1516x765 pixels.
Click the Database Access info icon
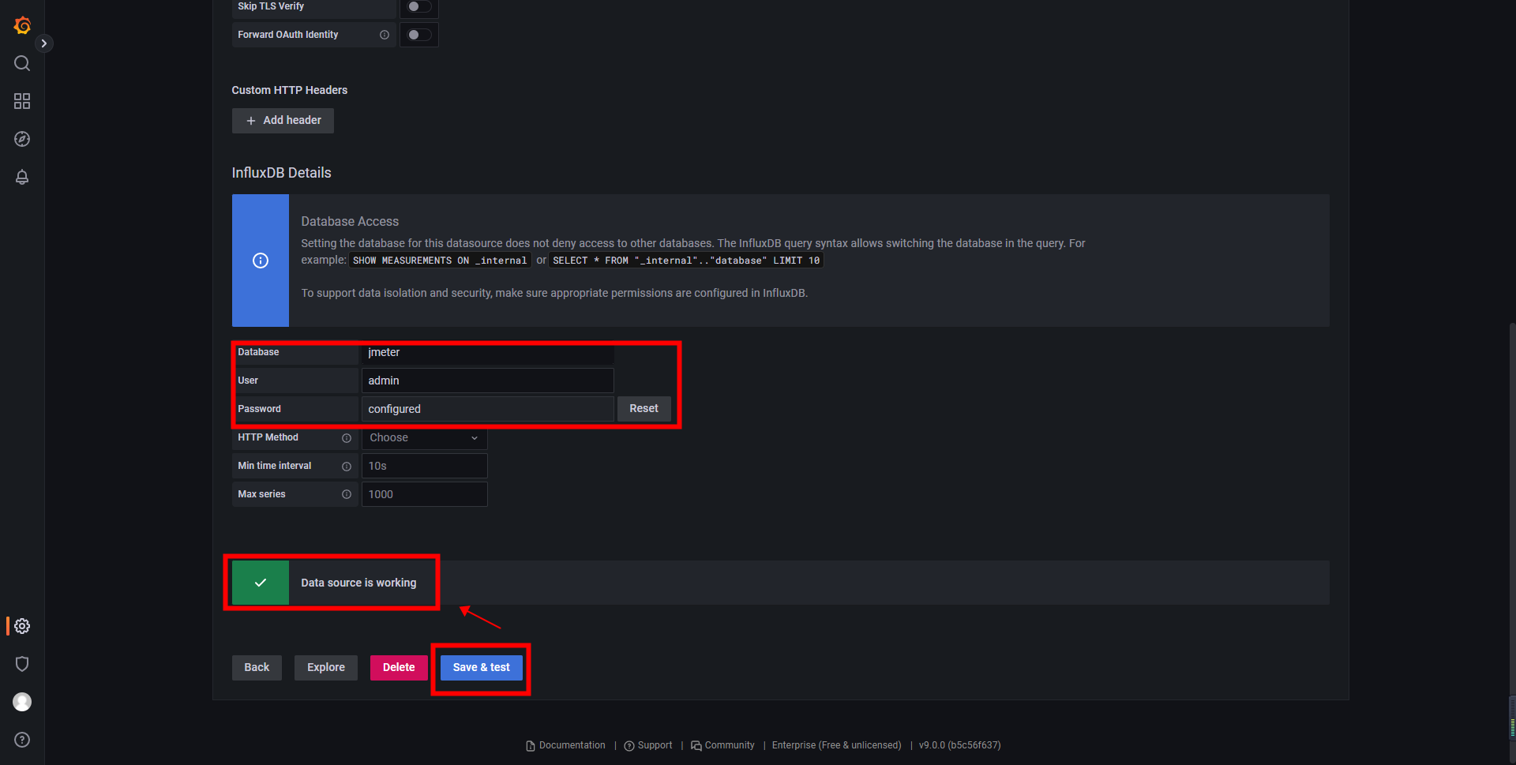point(261,261)
